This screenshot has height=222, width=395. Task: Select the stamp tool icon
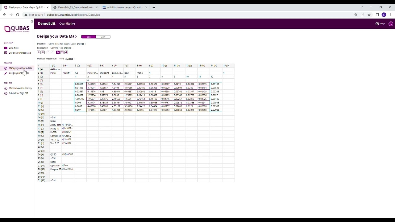(x=66, y=52)
